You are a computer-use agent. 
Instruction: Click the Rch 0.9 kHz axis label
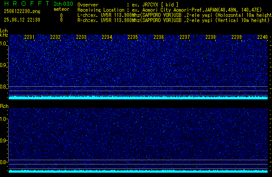[x=3, y=140]
